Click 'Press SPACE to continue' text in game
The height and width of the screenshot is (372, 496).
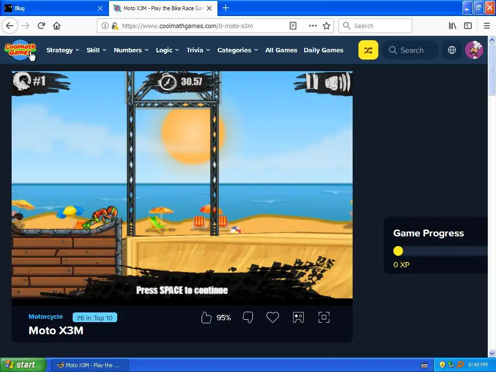coord(182,290)
